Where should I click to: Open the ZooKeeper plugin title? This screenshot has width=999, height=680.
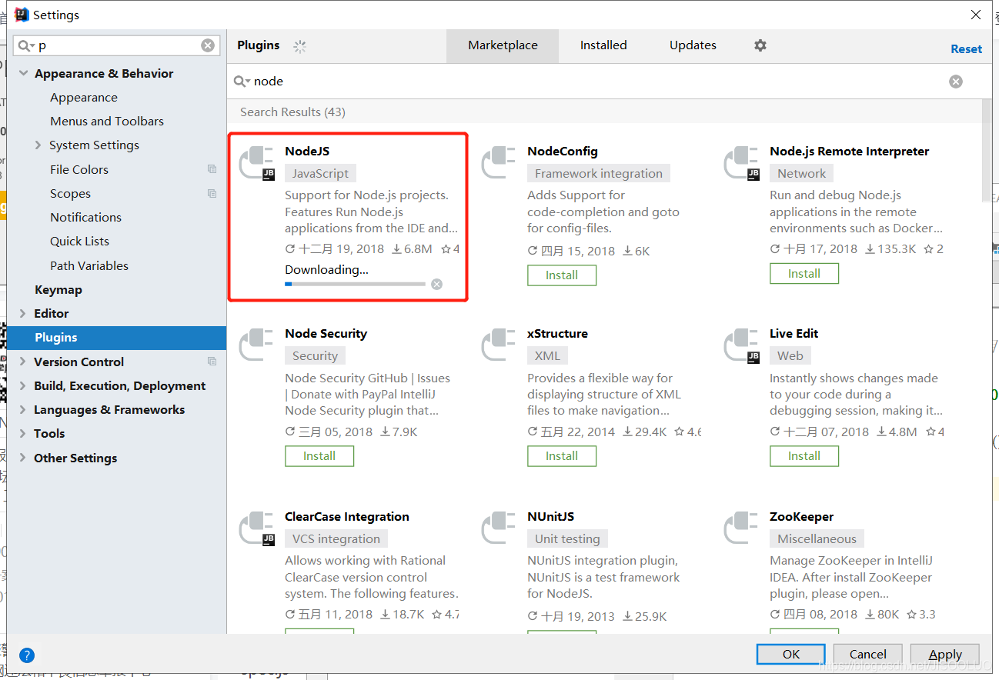[801, 517]
